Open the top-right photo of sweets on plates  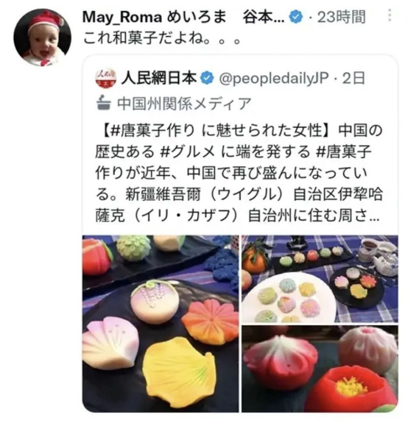click(320, 279)
